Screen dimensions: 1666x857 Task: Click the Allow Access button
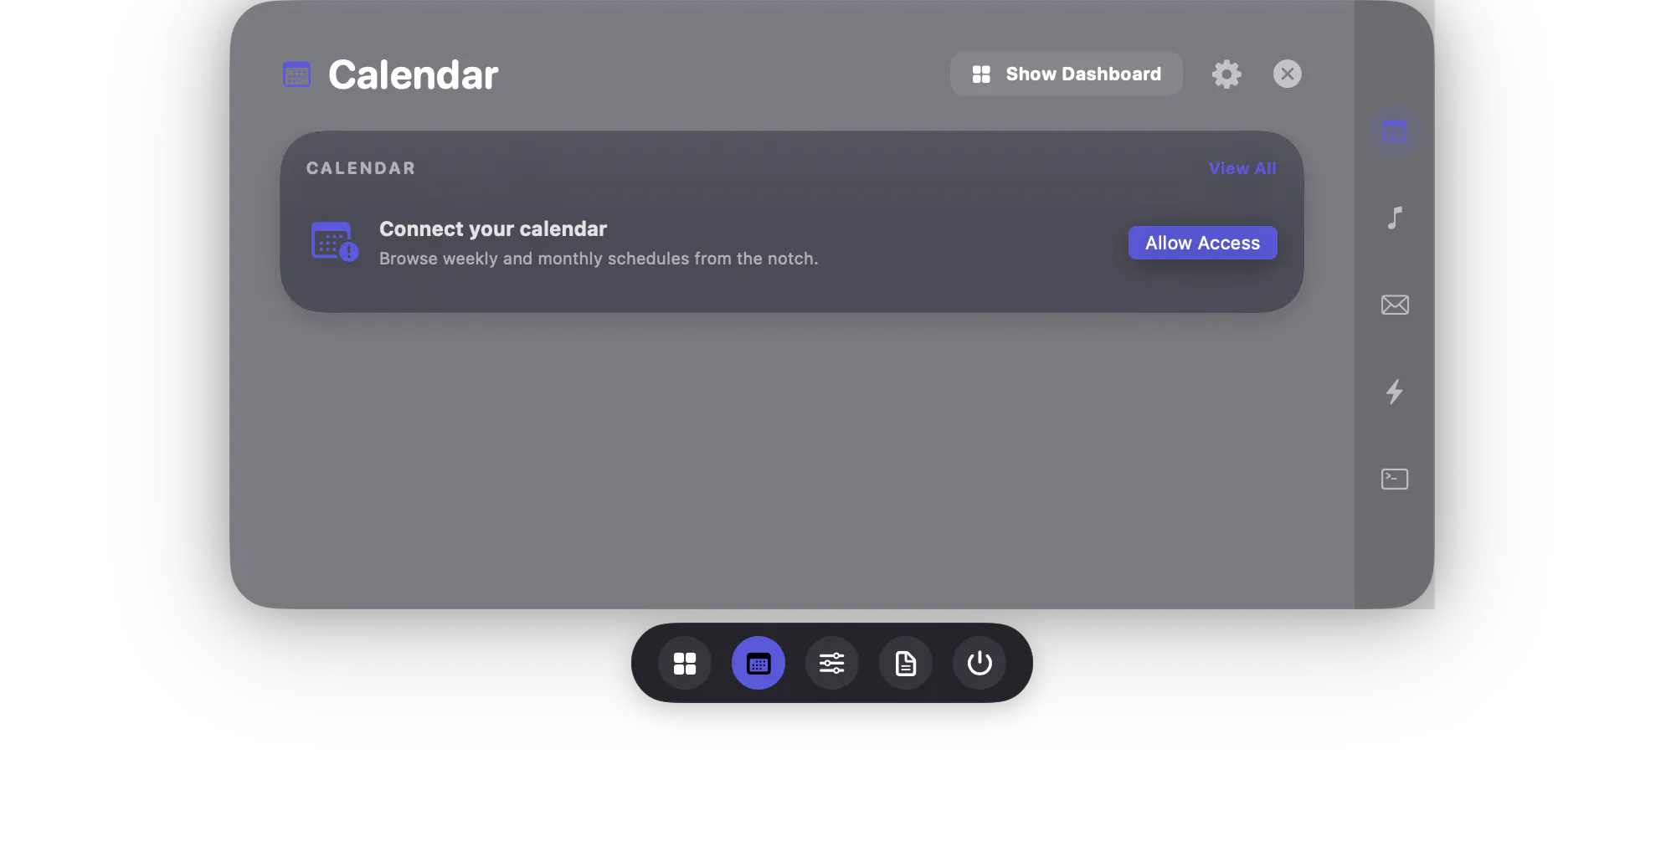point(1202,243)
